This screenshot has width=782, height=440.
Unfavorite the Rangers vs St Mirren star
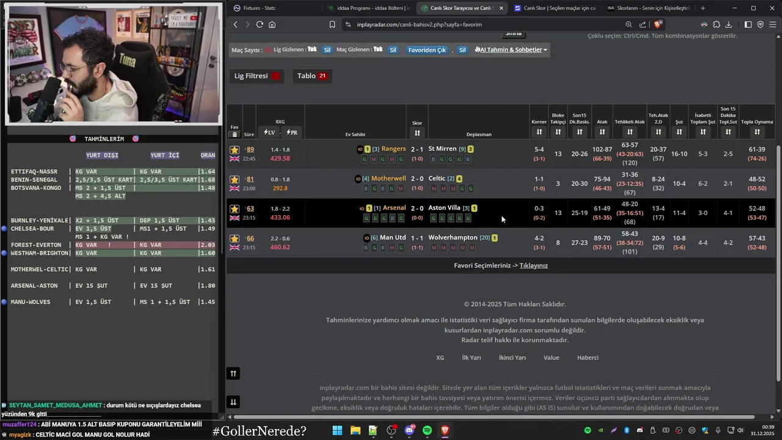point(234,150)
